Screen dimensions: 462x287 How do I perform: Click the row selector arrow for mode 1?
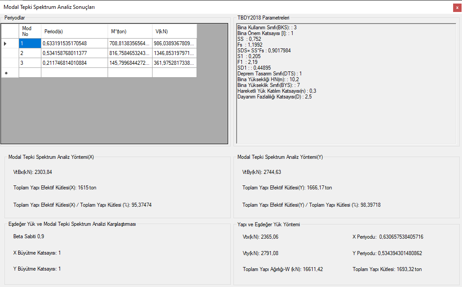coord(10,43)
